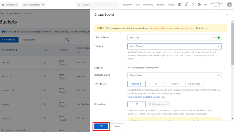234x132 pixels.
Task: Close the Create Bucket panel
Action: point(227,15)
